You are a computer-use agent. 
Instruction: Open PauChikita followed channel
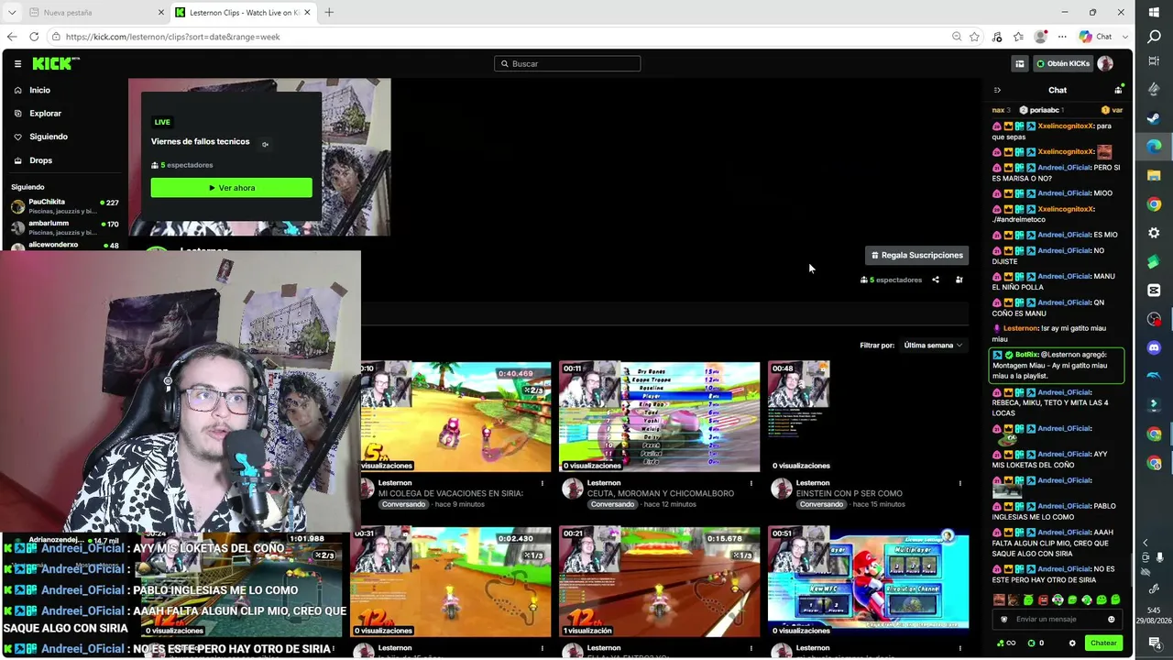point(64,205)
